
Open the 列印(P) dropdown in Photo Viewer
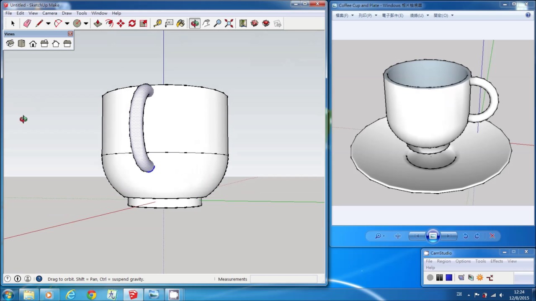coord(368,15)
